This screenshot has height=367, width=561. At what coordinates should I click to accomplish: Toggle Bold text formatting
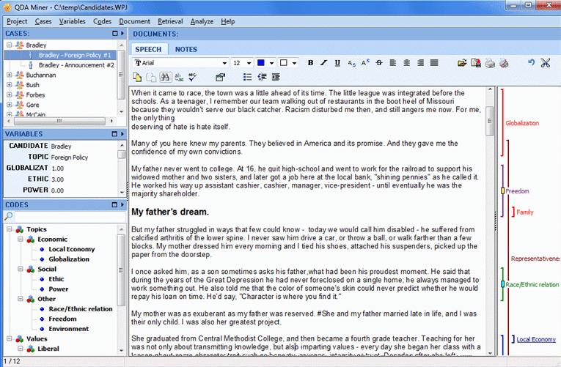coord(311,63)
